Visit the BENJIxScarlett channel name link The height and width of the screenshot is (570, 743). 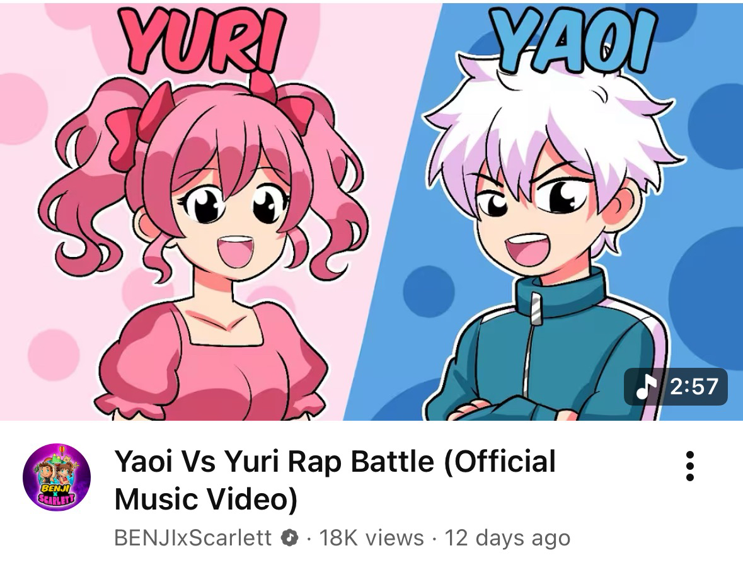click(x=193, y=538)
